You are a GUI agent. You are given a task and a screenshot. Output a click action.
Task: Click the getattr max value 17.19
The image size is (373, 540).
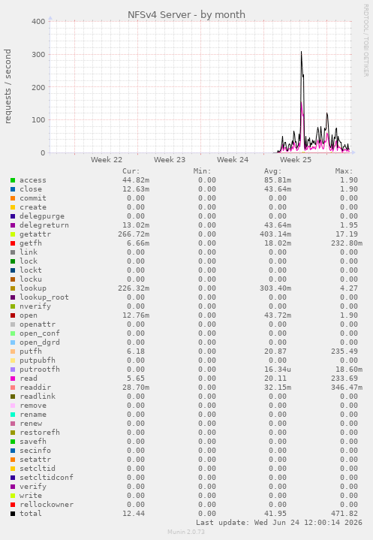tap(347, 234)
